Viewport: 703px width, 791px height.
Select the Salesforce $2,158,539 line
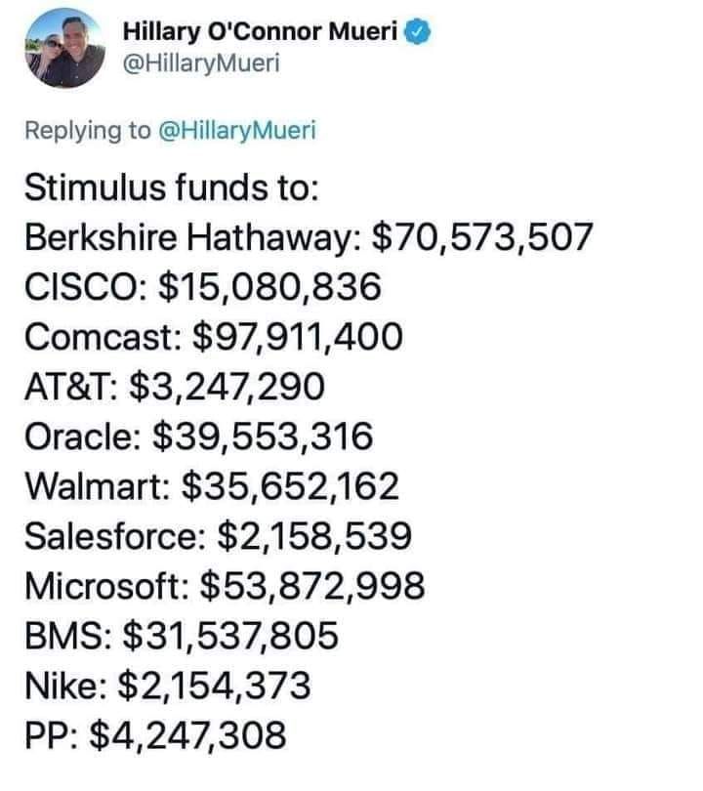click(219, 536)
